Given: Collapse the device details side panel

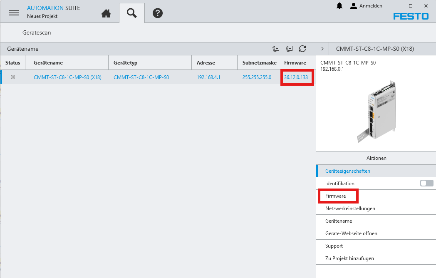Looking at the screenshot, I should pyautogui.click(x=322, y=49).
